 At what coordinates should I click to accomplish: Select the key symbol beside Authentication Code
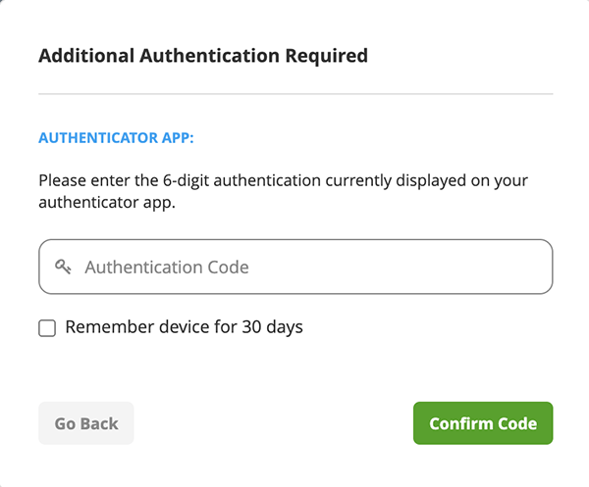(63, 267)
